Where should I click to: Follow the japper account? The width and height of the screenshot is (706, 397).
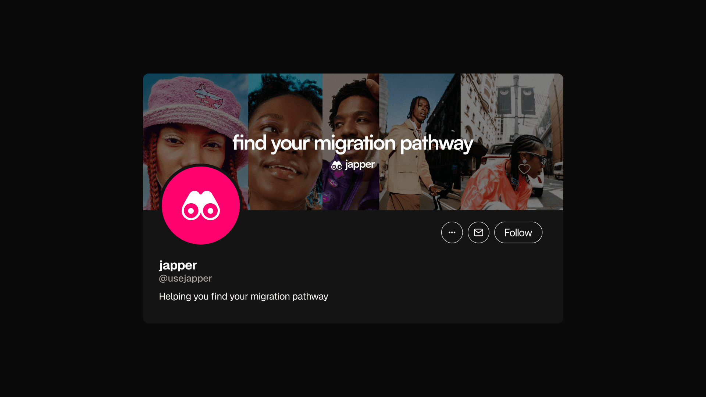[x=518, y=232]
